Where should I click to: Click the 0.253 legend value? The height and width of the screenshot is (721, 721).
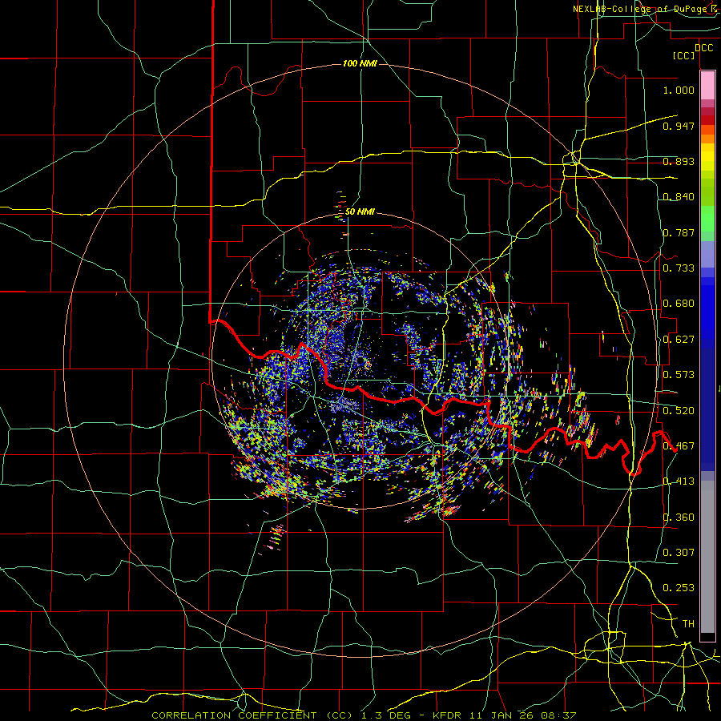(679, 588)
